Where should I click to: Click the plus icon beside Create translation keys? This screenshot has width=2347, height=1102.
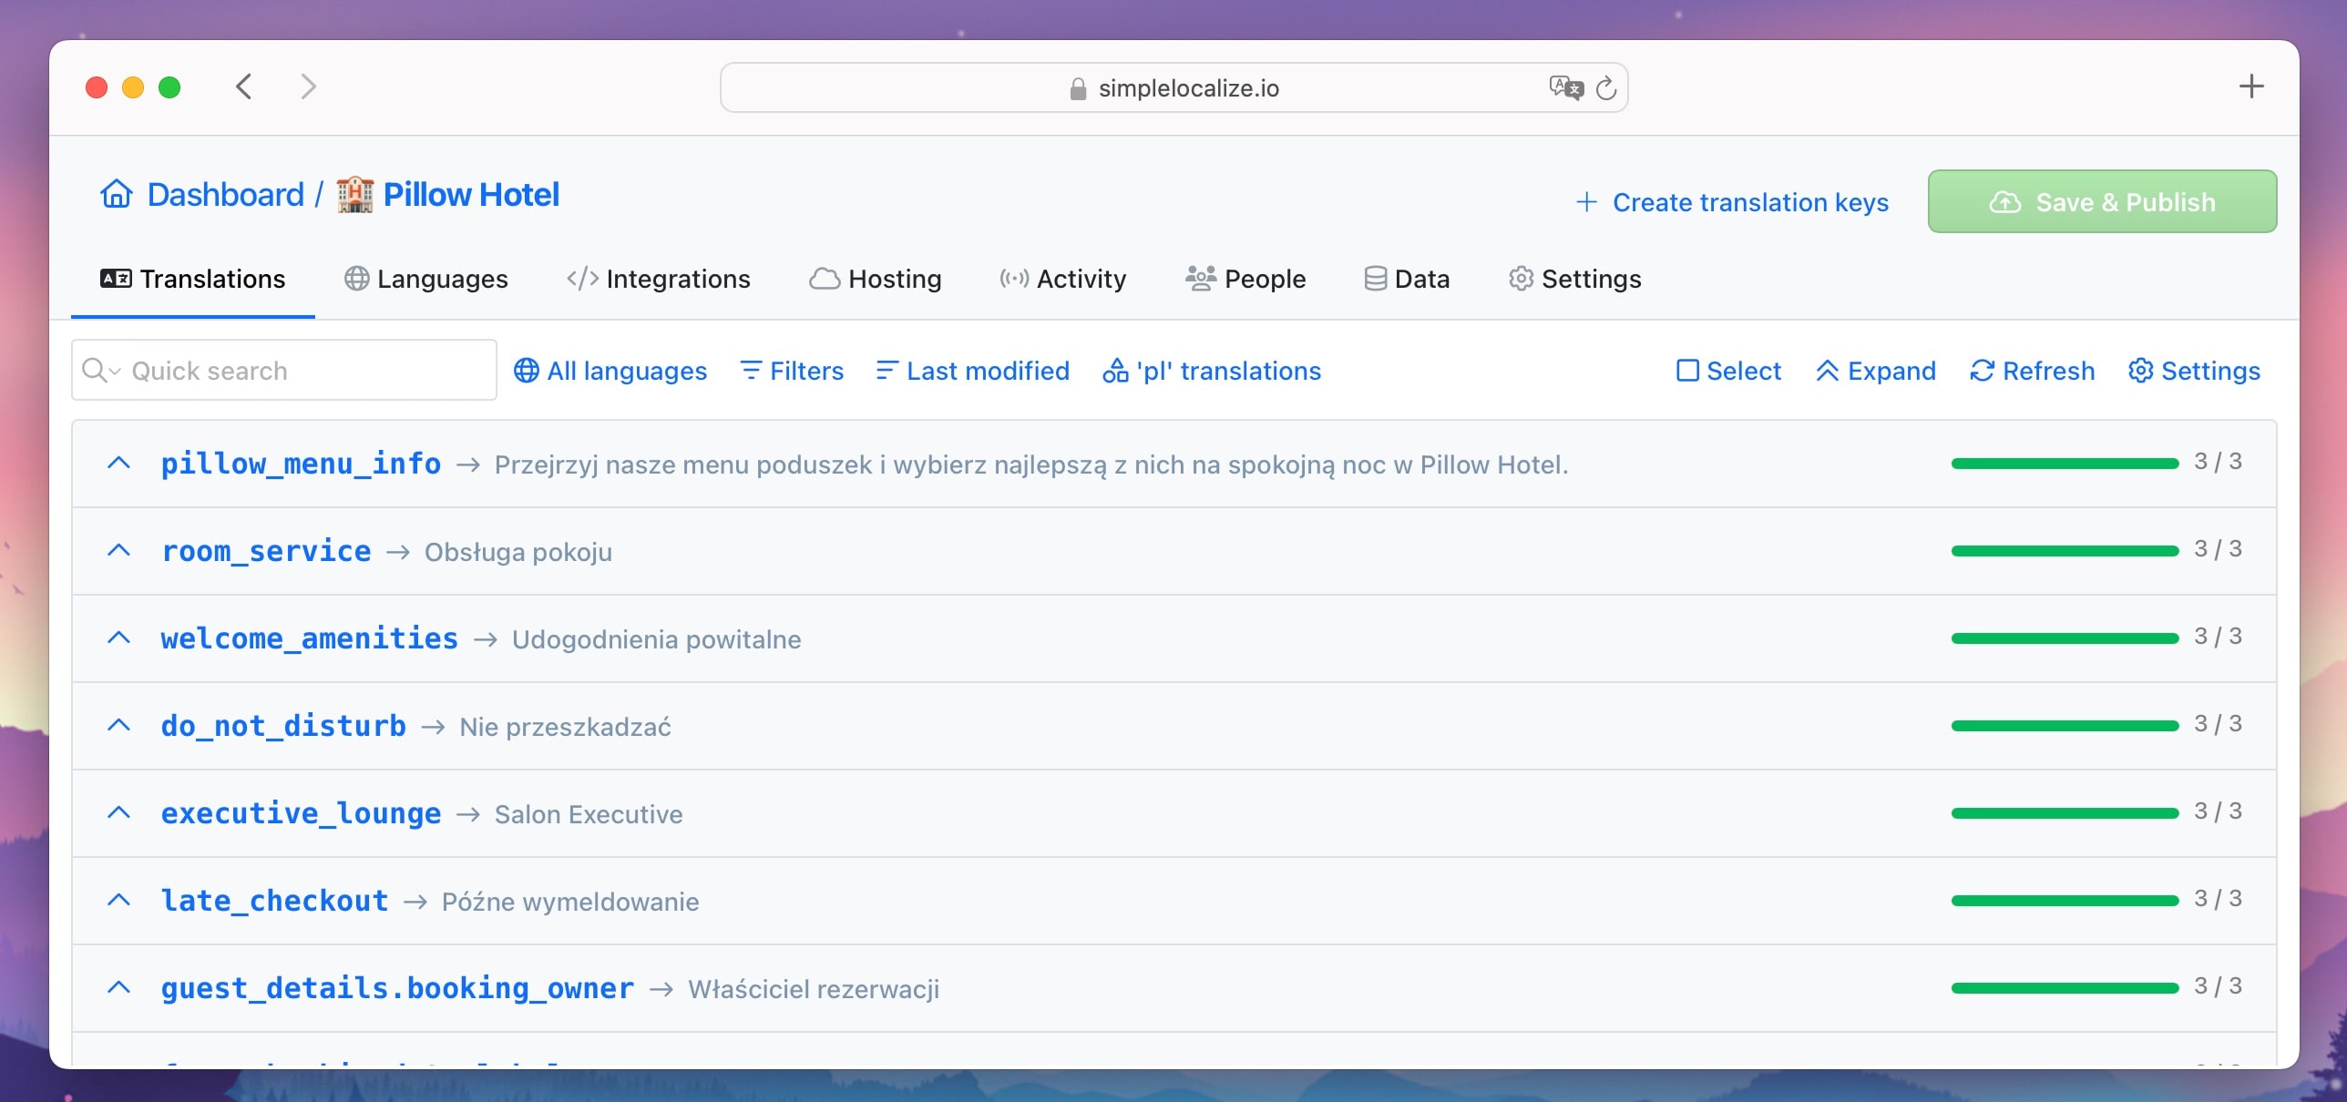coord(1586,201)
